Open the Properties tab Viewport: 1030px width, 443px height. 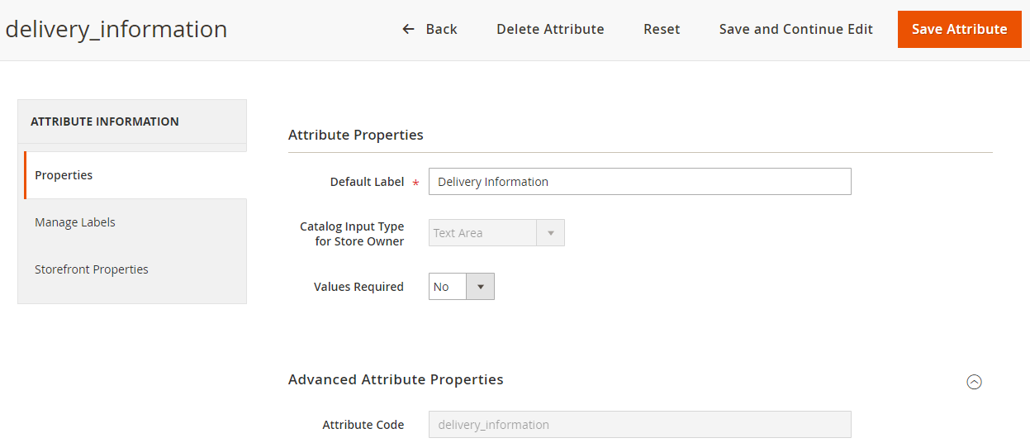(64, 175)
